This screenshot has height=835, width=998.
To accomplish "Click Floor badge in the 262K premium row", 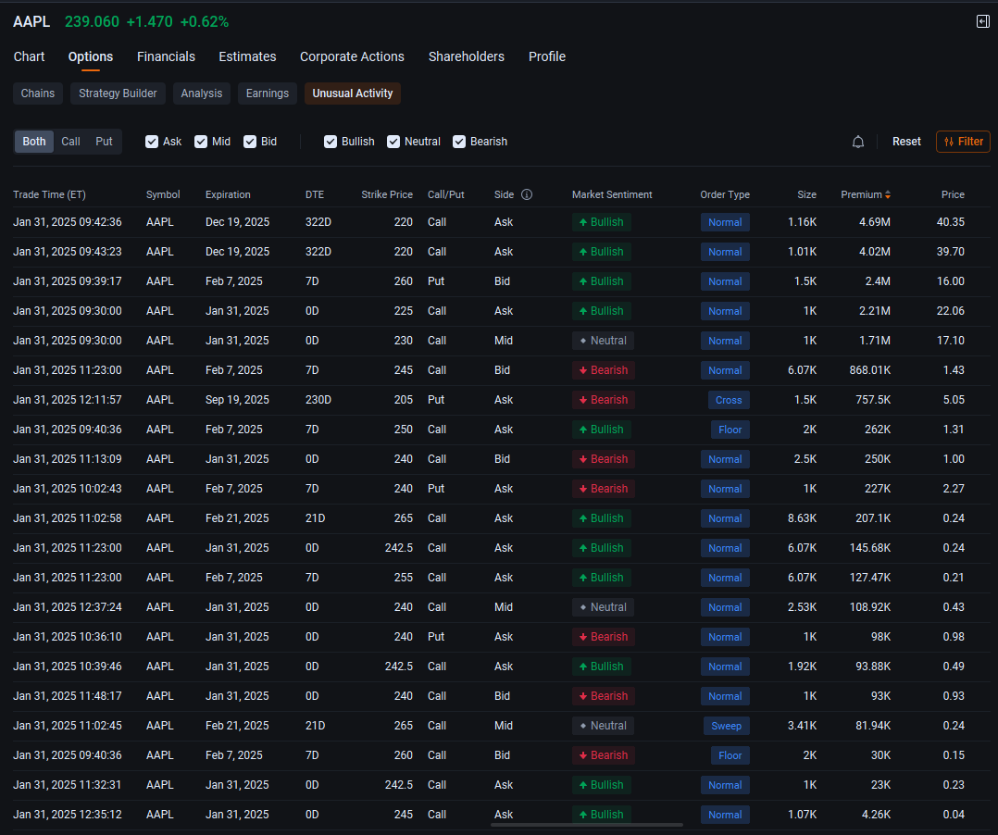I will pyautogui.click(x=730, y=430).
